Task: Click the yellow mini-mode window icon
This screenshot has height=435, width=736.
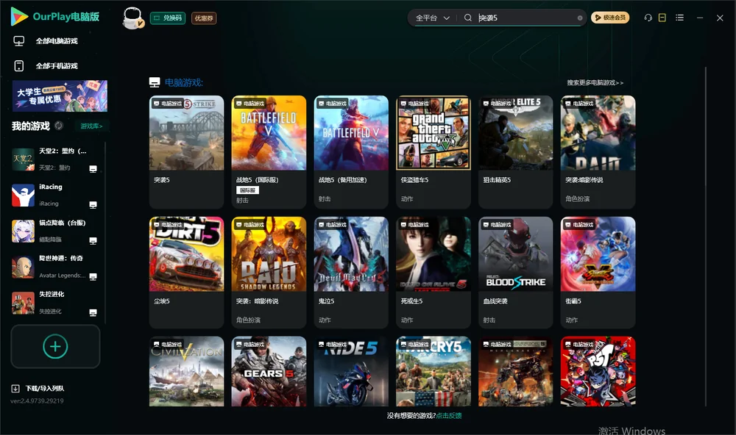Action: (x=662, y=18)
